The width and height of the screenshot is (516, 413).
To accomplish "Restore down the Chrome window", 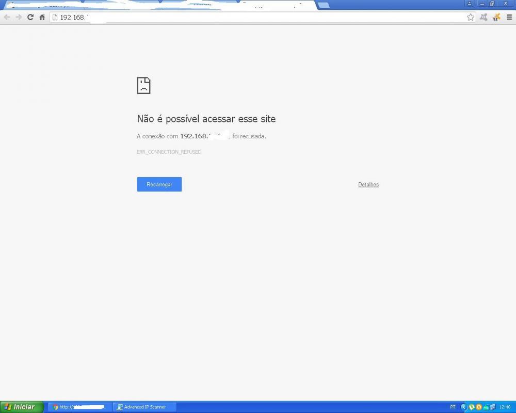I will click(x=492, y=3).
